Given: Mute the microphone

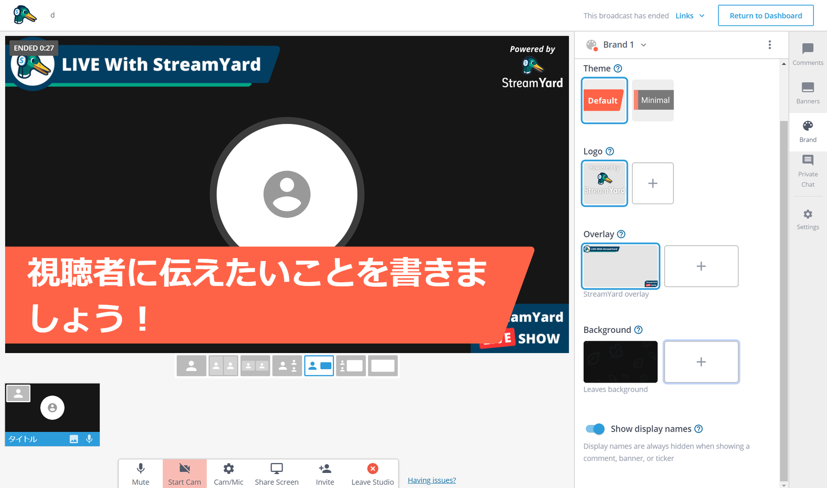Looking at the screenshot, I should pyautogui.click(x=141, y=474).
